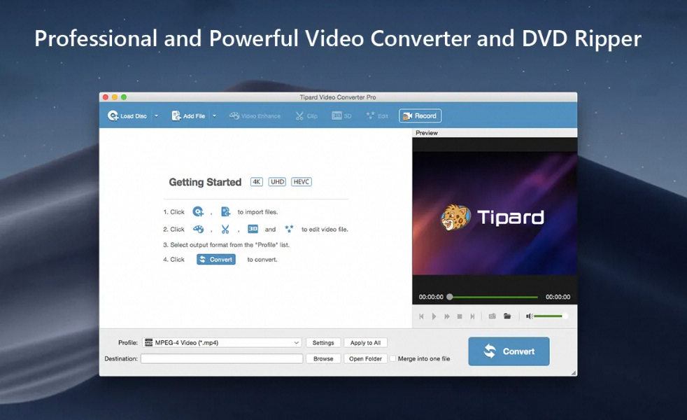Click the Tipard preview video thumbnail
This screenshot has height=420, width=687.
tap(495, 213)
